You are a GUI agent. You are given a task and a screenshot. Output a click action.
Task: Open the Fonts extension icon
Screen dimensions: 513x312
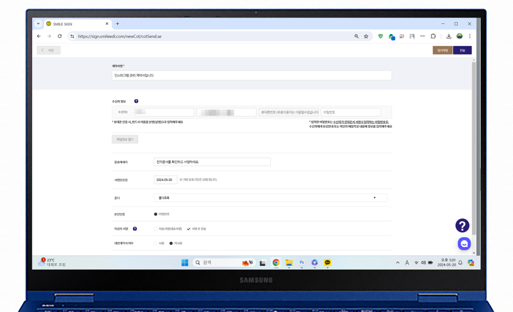[x=423, y=36]
